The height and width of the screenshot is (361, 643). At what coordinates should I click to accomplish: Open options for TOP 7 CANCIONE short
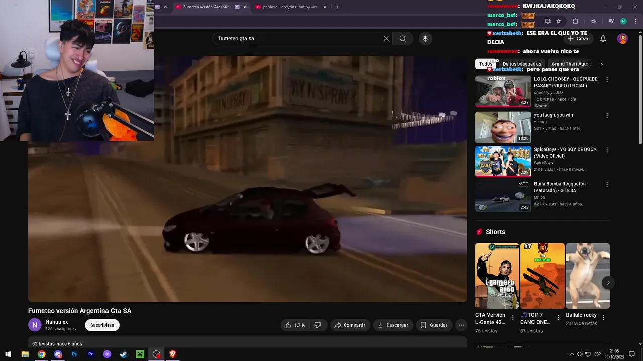click(558, 317)
